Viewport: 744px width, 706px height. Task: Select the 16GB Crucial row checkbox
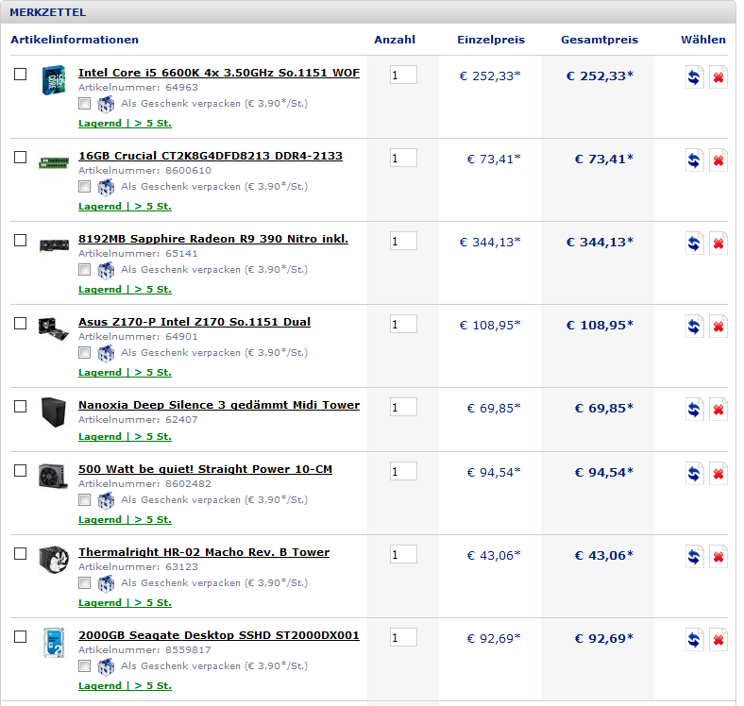pos(20,157)
